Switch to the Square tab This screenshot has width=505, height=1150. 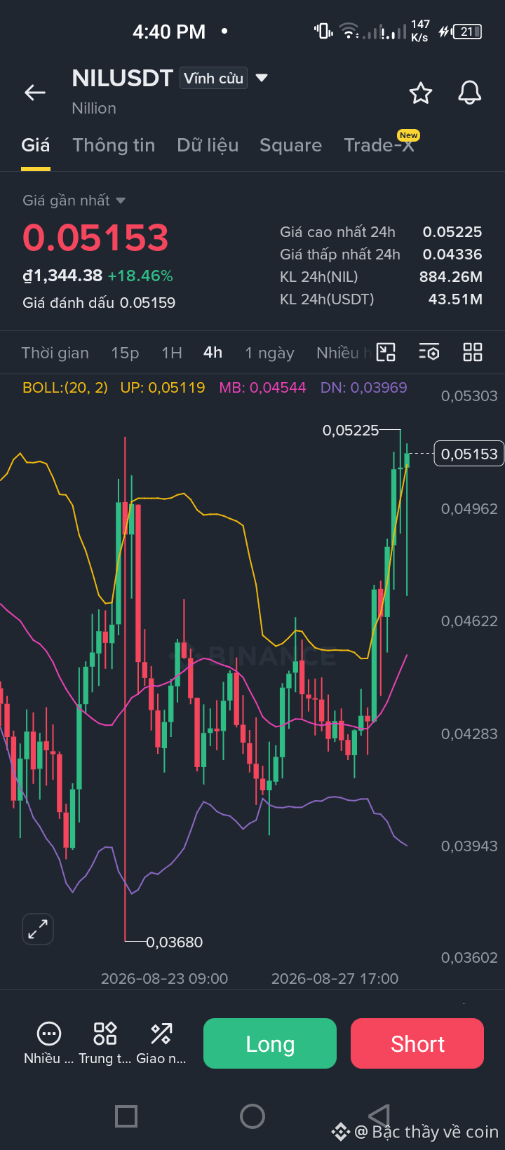[290, 145]
